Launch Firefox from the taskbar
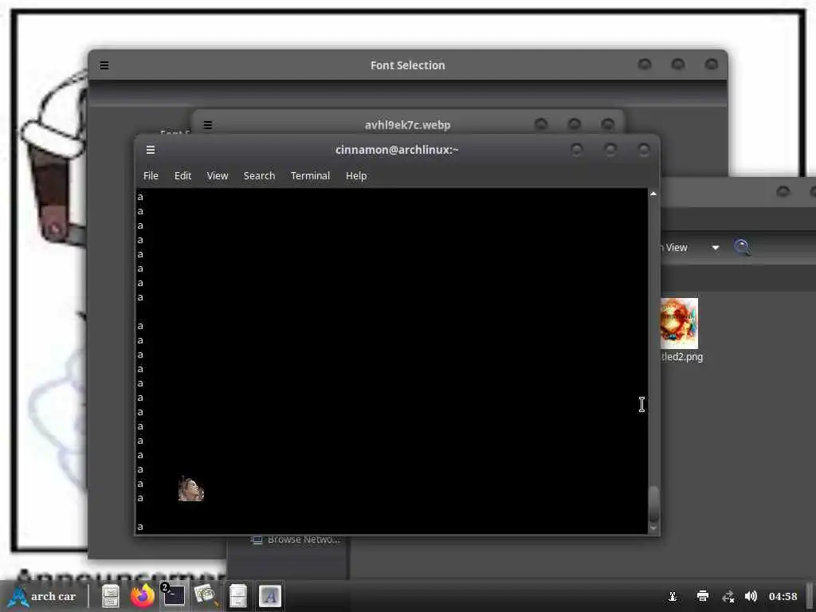 coord(142,596)
